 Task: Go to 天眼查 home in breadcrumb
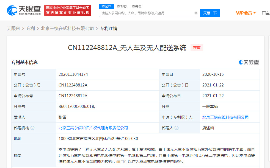click(x=13, y=28)
